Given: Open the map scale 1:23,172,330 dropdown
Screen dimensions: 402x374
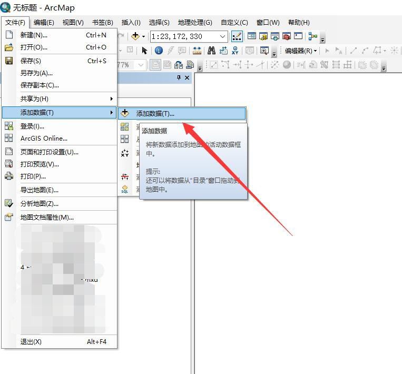Looking at the screenshot, I should pos(222,37).
